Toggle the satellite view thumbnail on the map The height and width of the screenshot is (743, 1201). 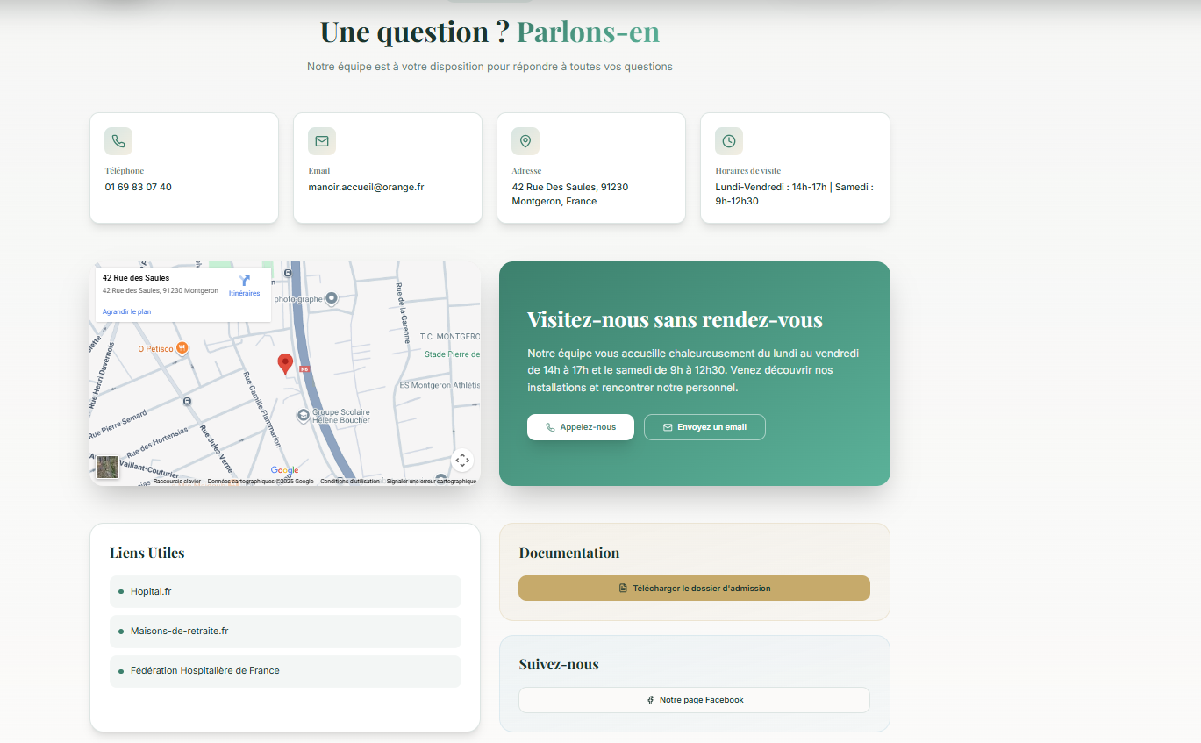tap(107, 467)
